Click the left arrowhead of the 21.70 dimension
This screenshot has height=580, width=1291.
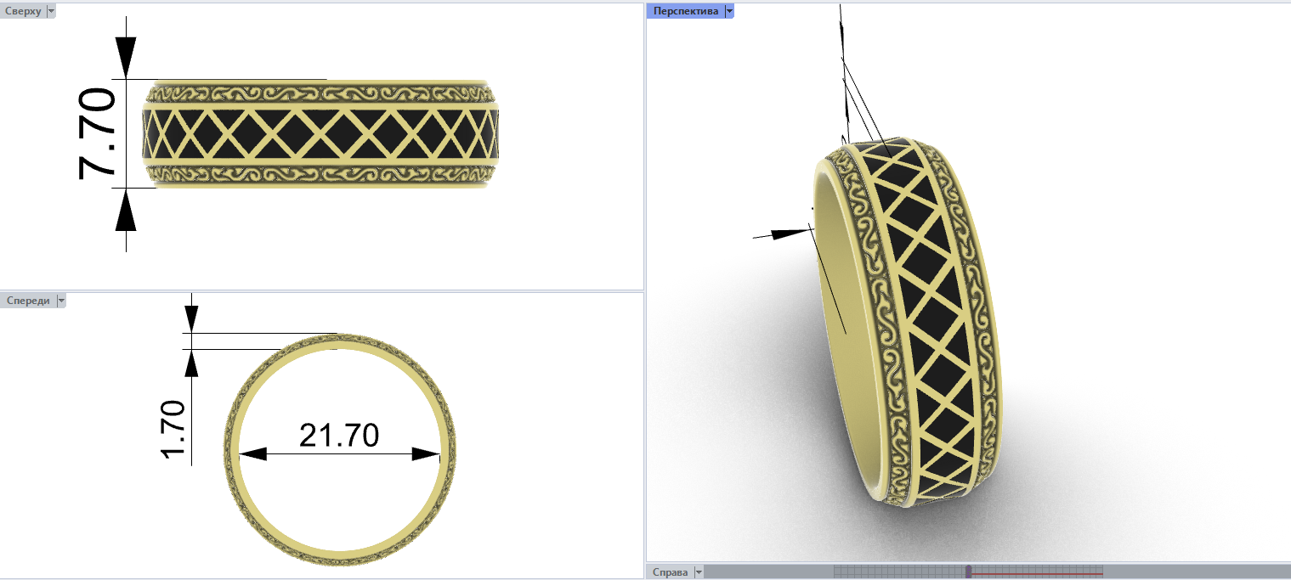pyautogui.click(x=252, y=454)
